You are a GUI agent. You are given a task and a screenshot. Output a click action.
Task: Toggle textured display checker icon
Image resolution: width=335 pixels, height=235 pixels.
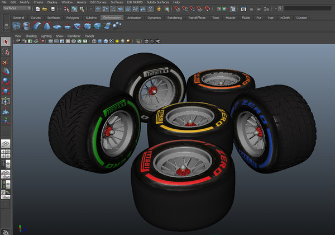[x=111, y=41]
